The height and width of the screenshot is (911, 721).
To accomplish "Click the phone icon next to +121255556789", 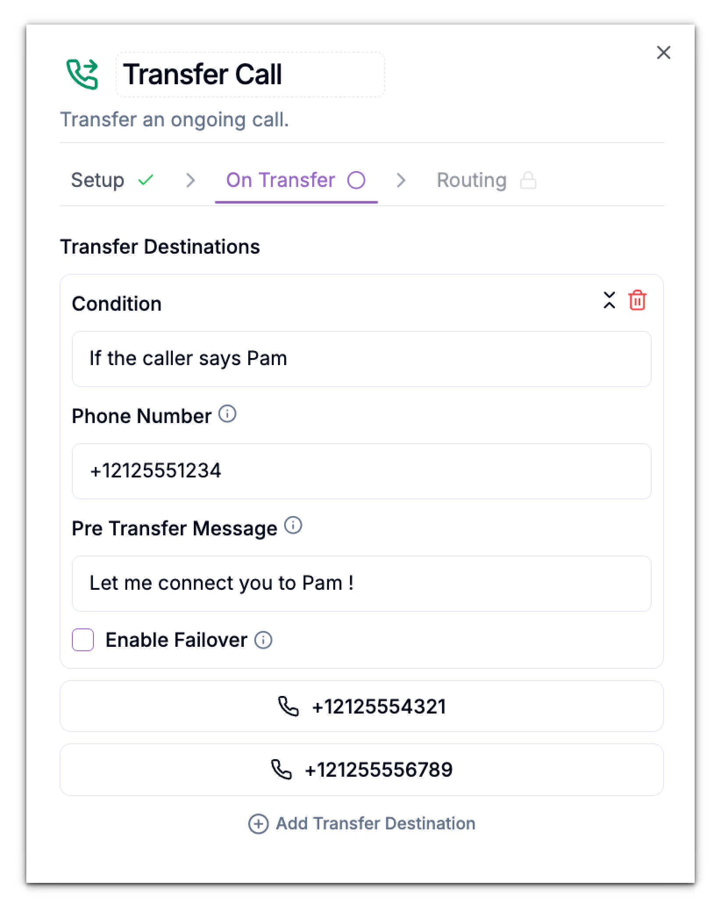I will (281, 769).
